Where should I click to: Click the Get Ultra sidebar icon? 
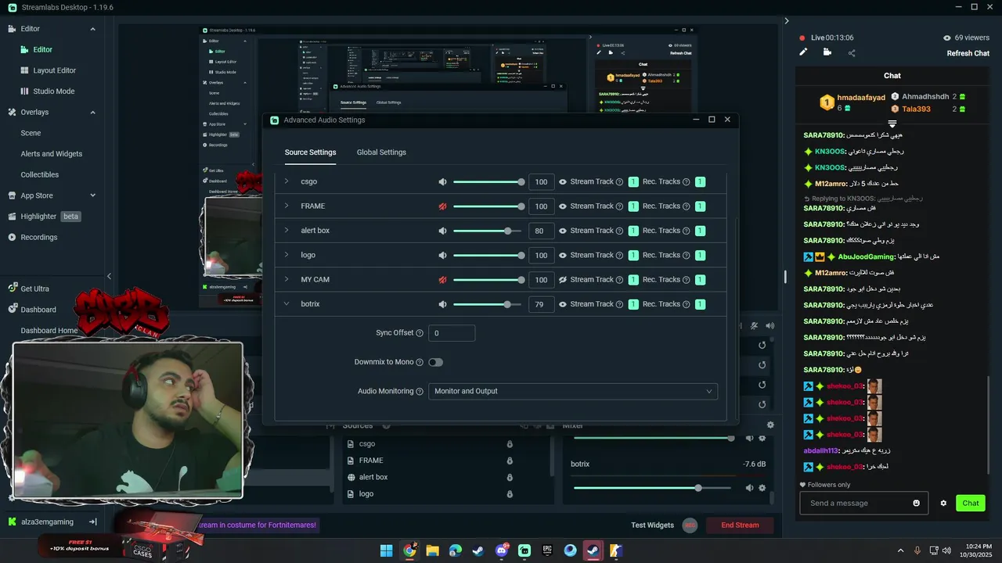coord(13,288)
